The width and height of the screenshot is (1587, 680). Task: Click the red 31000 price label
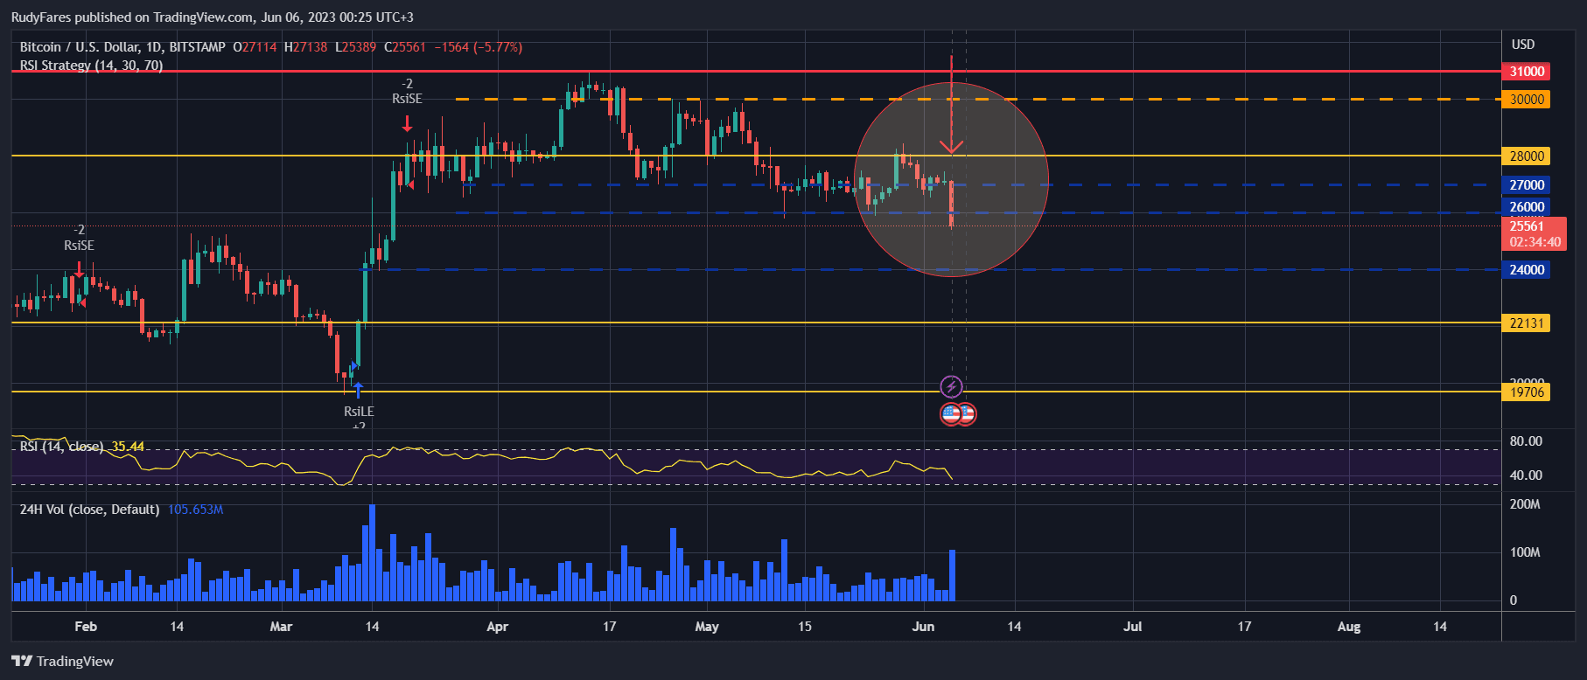point(1526,72)
